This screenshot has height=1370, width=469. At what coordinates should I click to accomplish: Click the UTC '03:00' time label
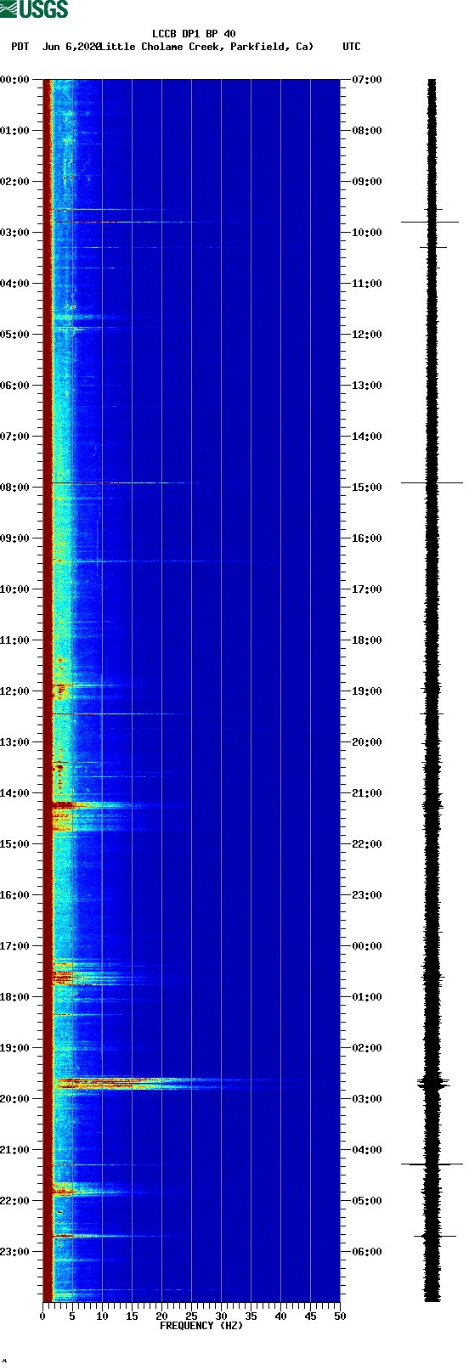pyautogui.click(x=367, y=1099)
